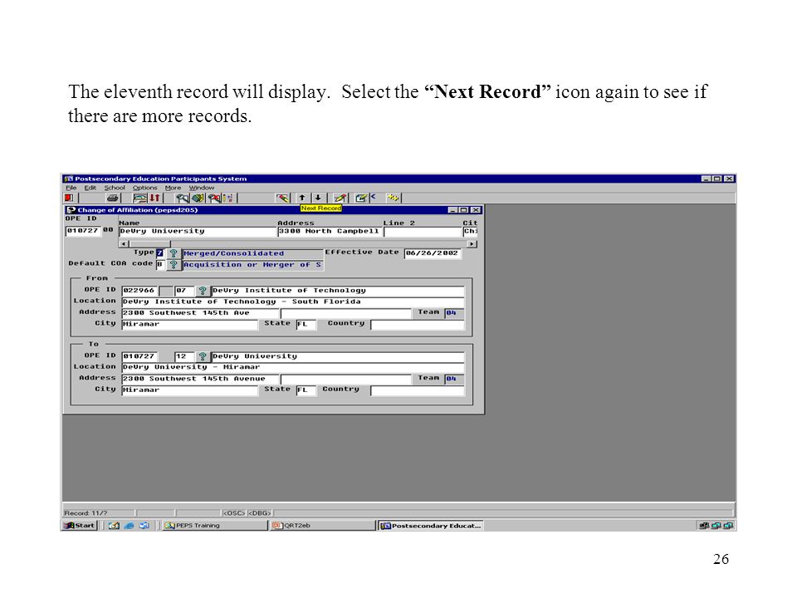Click From OPE ID field 022966
797x598 pixels.
click(x=139, y=291)
